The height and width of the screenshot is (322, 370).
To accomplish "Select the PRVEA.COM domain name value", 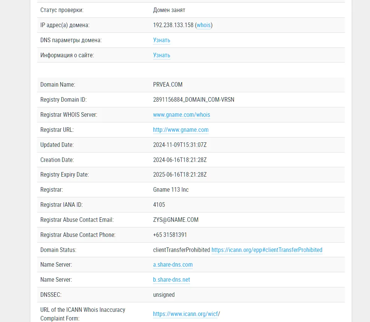I will (168, 85).
